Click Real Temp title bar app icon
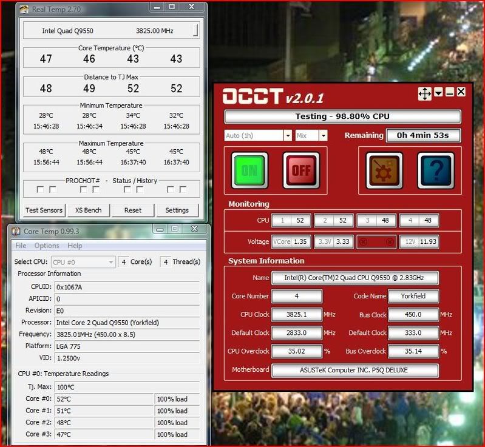The height and width of the screenshot is (447, 485). click(x=24, y=9)
